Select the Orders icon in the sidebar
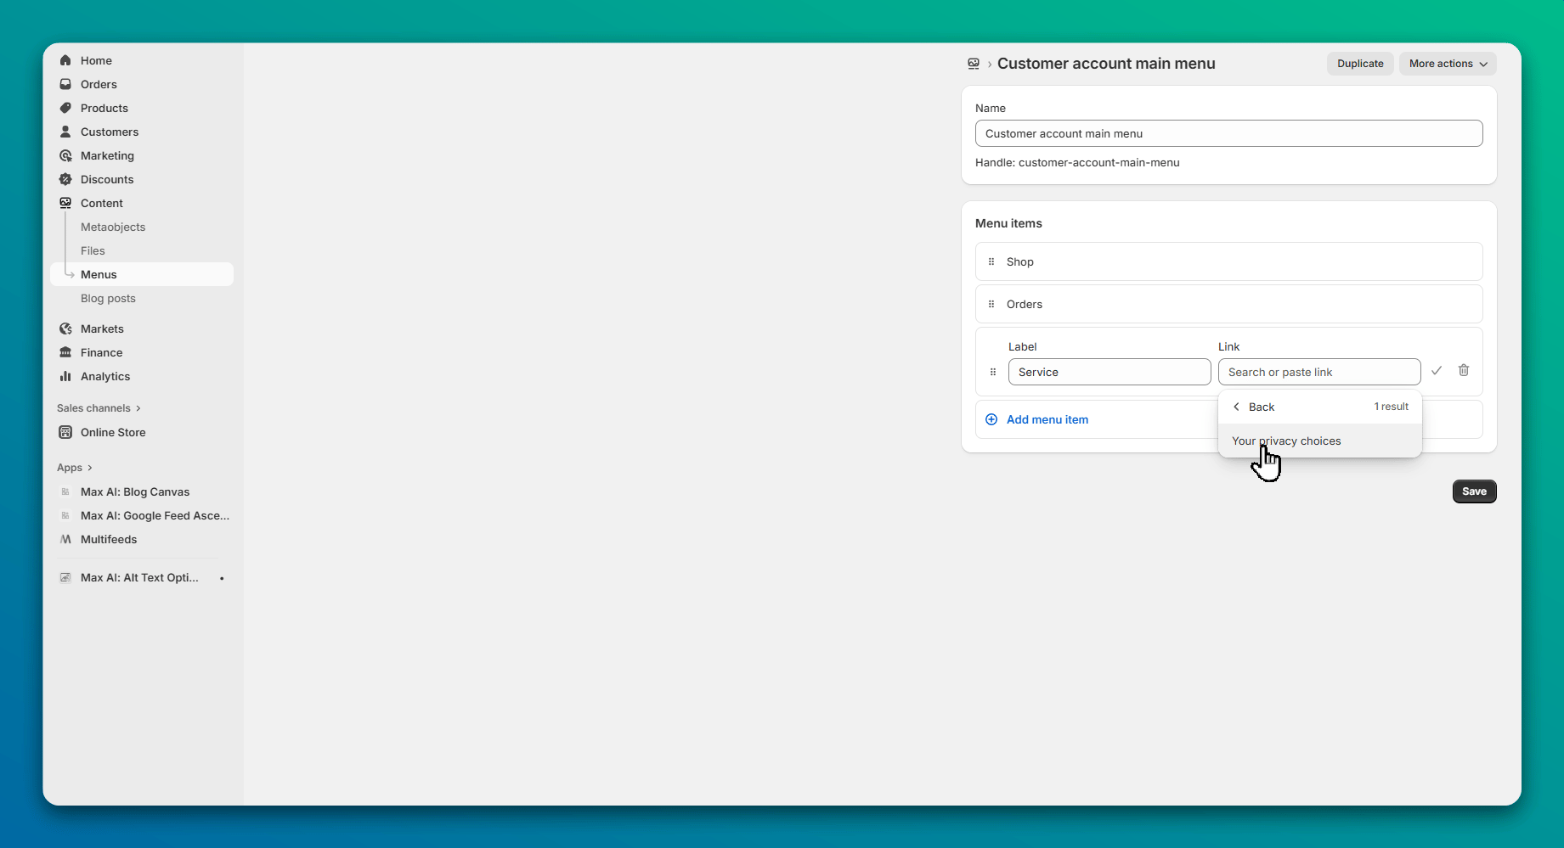The width and height of the screenshot is (1564, 848). point(65,84)
